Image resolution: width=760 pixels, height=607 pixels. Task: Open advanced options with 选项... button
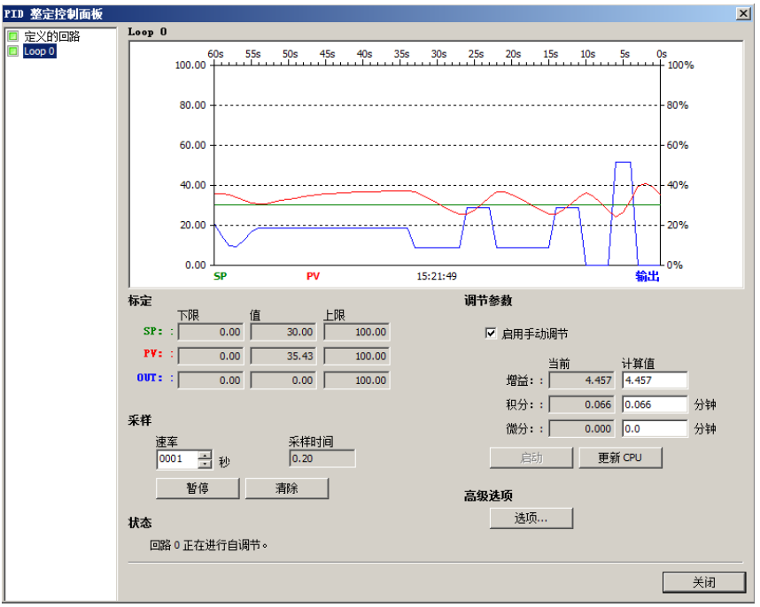pyautogui.click(x=531, y=519)
